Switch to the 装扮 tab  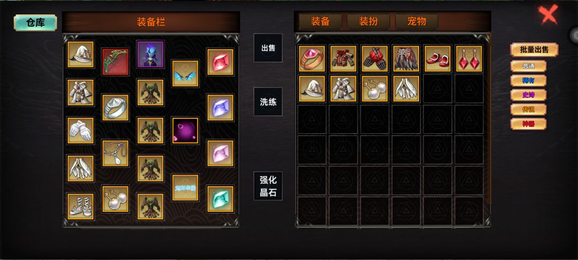coord(368,21)
